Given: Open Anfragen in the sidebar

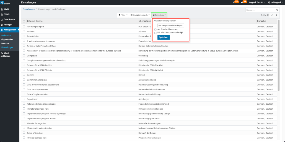Looking at the screenshot, I should tap(8, 25).
